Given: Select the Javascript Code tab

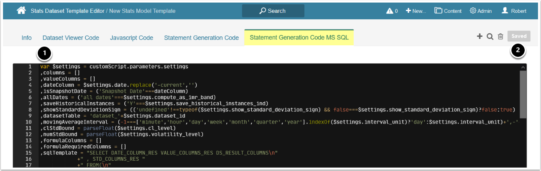Looking at the screenshot, I should [x=131, y=38].
